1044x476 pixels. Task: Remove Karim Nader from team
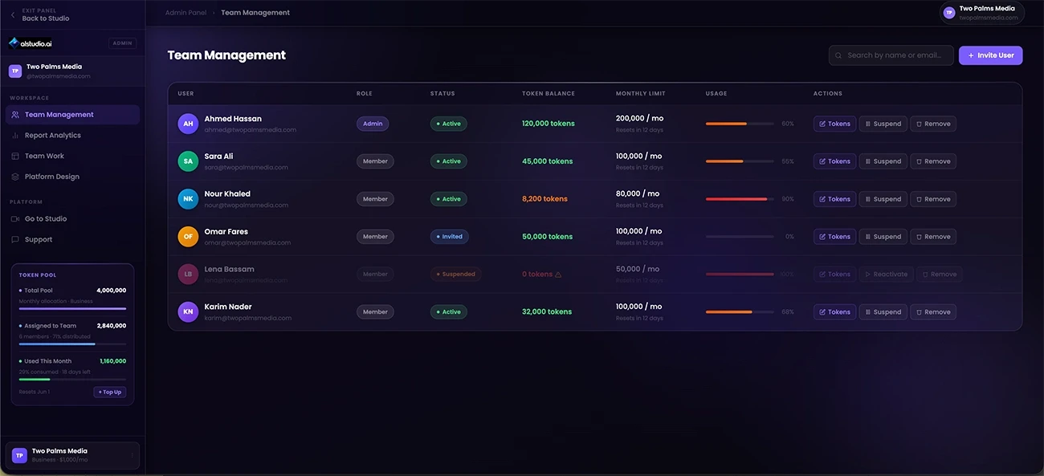[933, 312]
